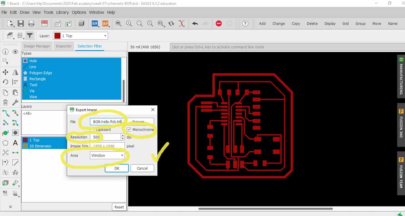Click the Save file icon
The width and height of the screenshot is (405, 216).
point(21,23)
